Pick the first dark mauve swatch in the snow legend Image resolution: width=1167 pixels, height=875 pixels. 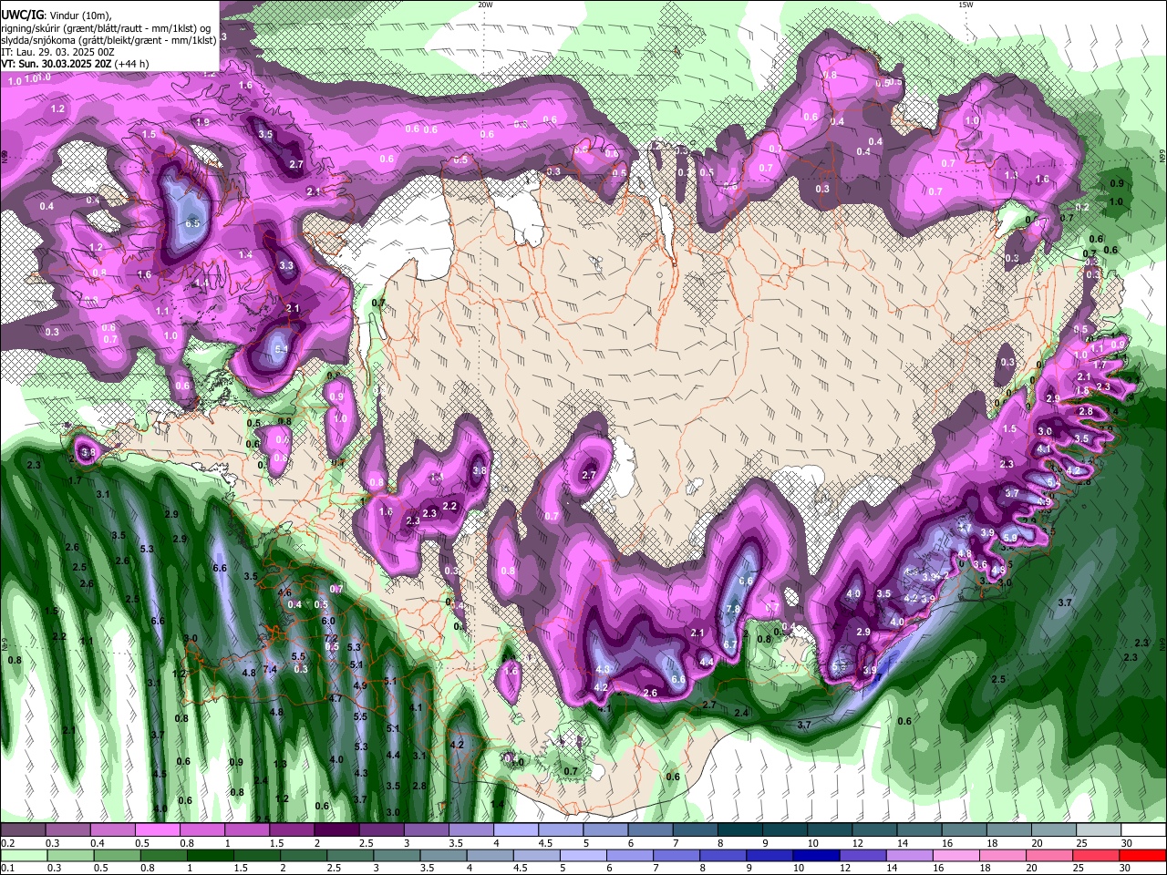(23, 830)
